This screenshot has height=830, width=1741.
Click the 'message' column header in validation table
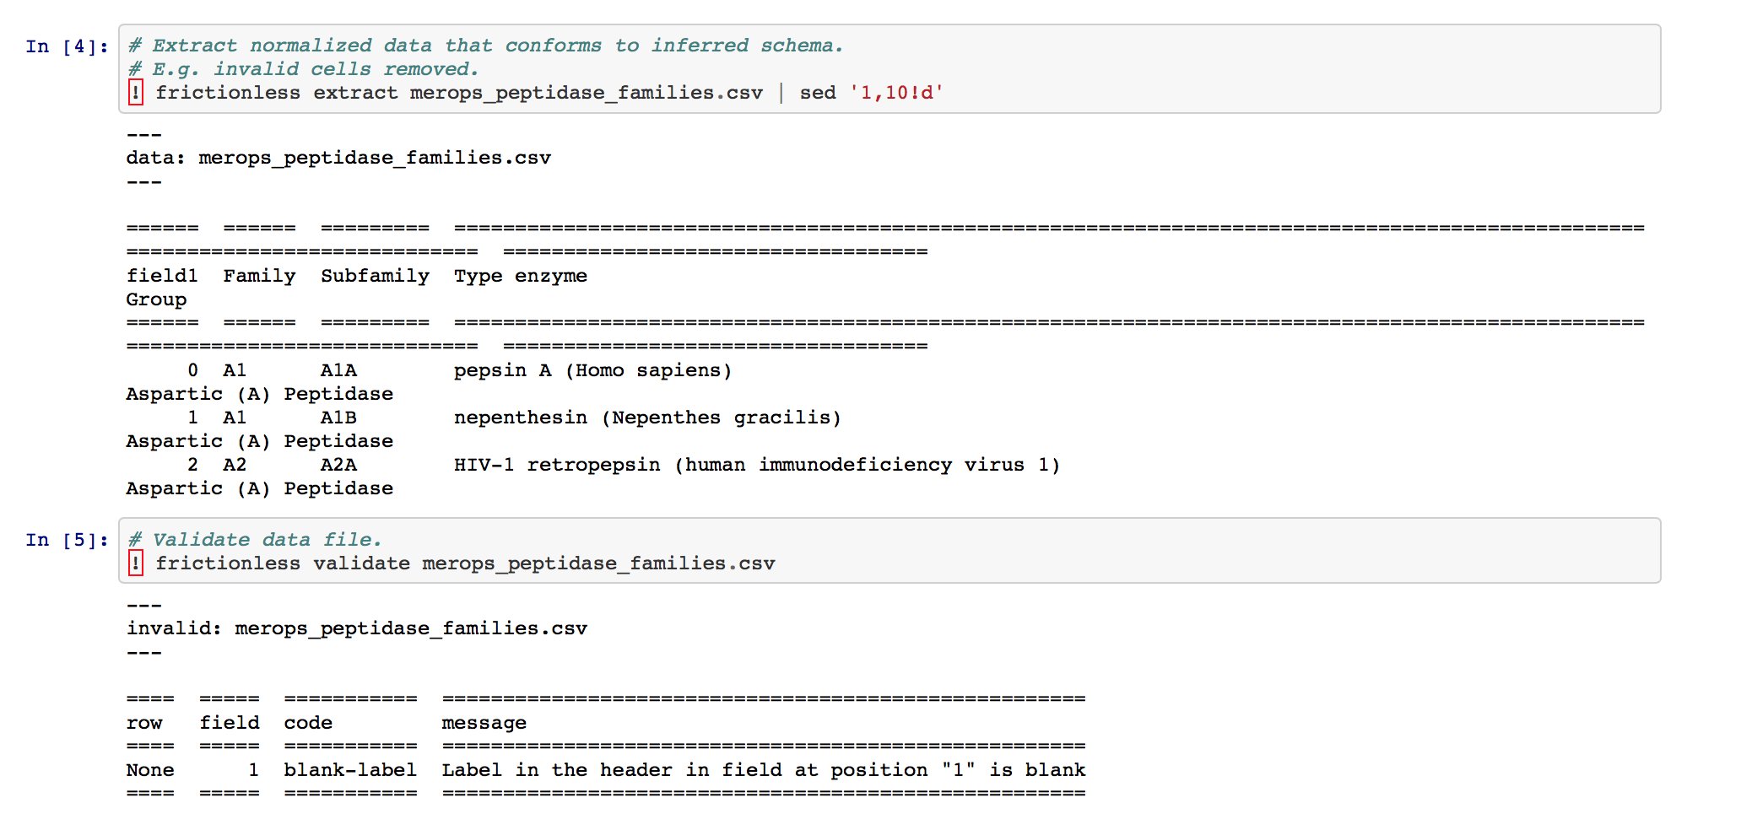click(x=484, y=723)
